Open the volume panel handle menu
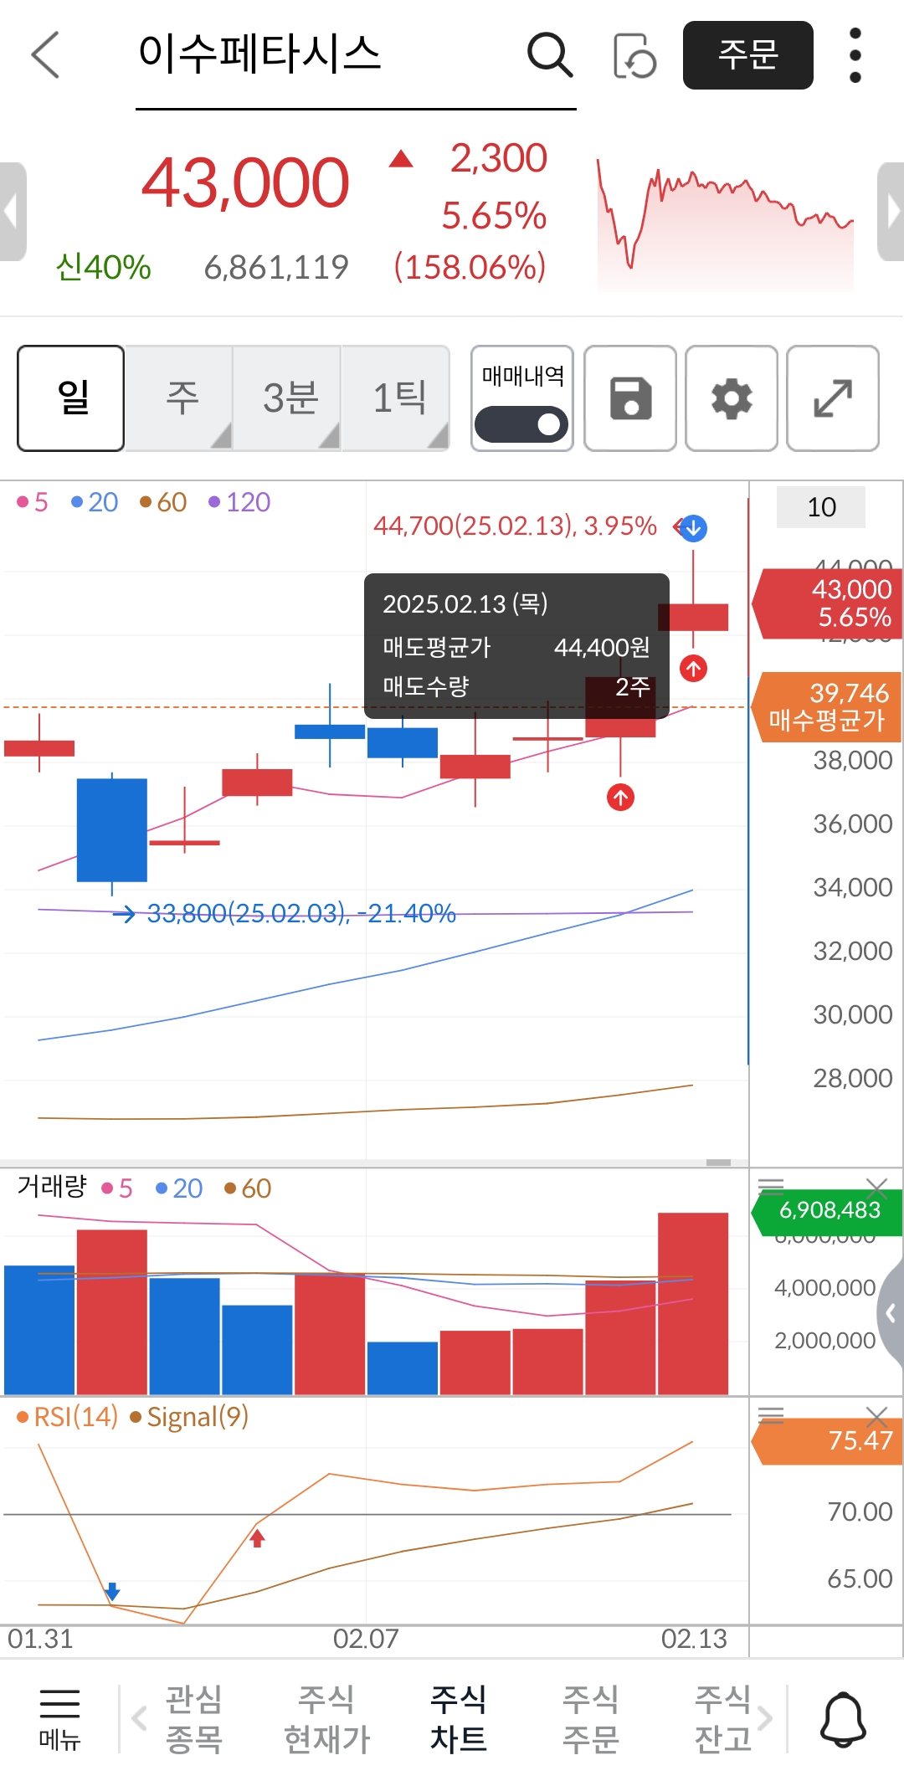904x1781 pixels. (771, 1185)
